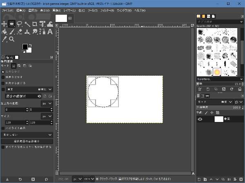Open the サイズ unit px dropdown
Viewport: 245px width, 183px height.
47,116
